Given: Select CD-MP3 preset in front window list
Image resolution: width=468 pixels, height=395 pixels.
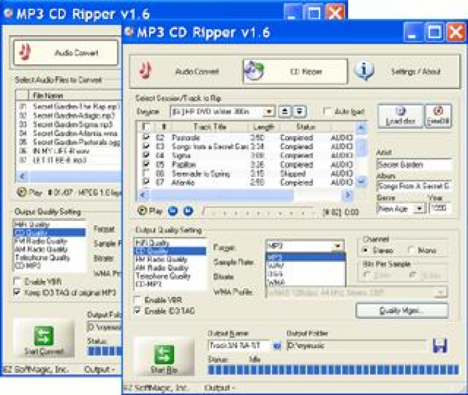Looking at the screenshot, I should (x=170, y=284).
